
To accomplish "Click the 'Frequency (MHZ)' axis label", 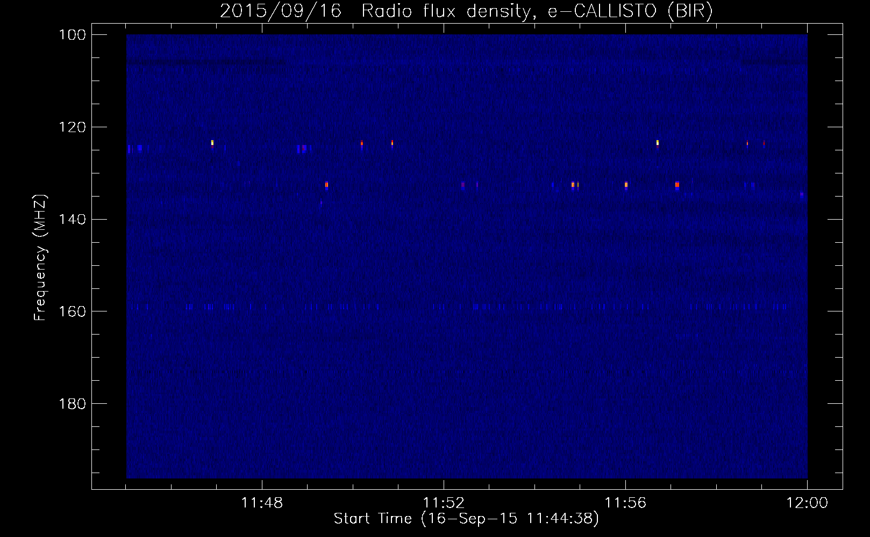I will tap(40, 257).
